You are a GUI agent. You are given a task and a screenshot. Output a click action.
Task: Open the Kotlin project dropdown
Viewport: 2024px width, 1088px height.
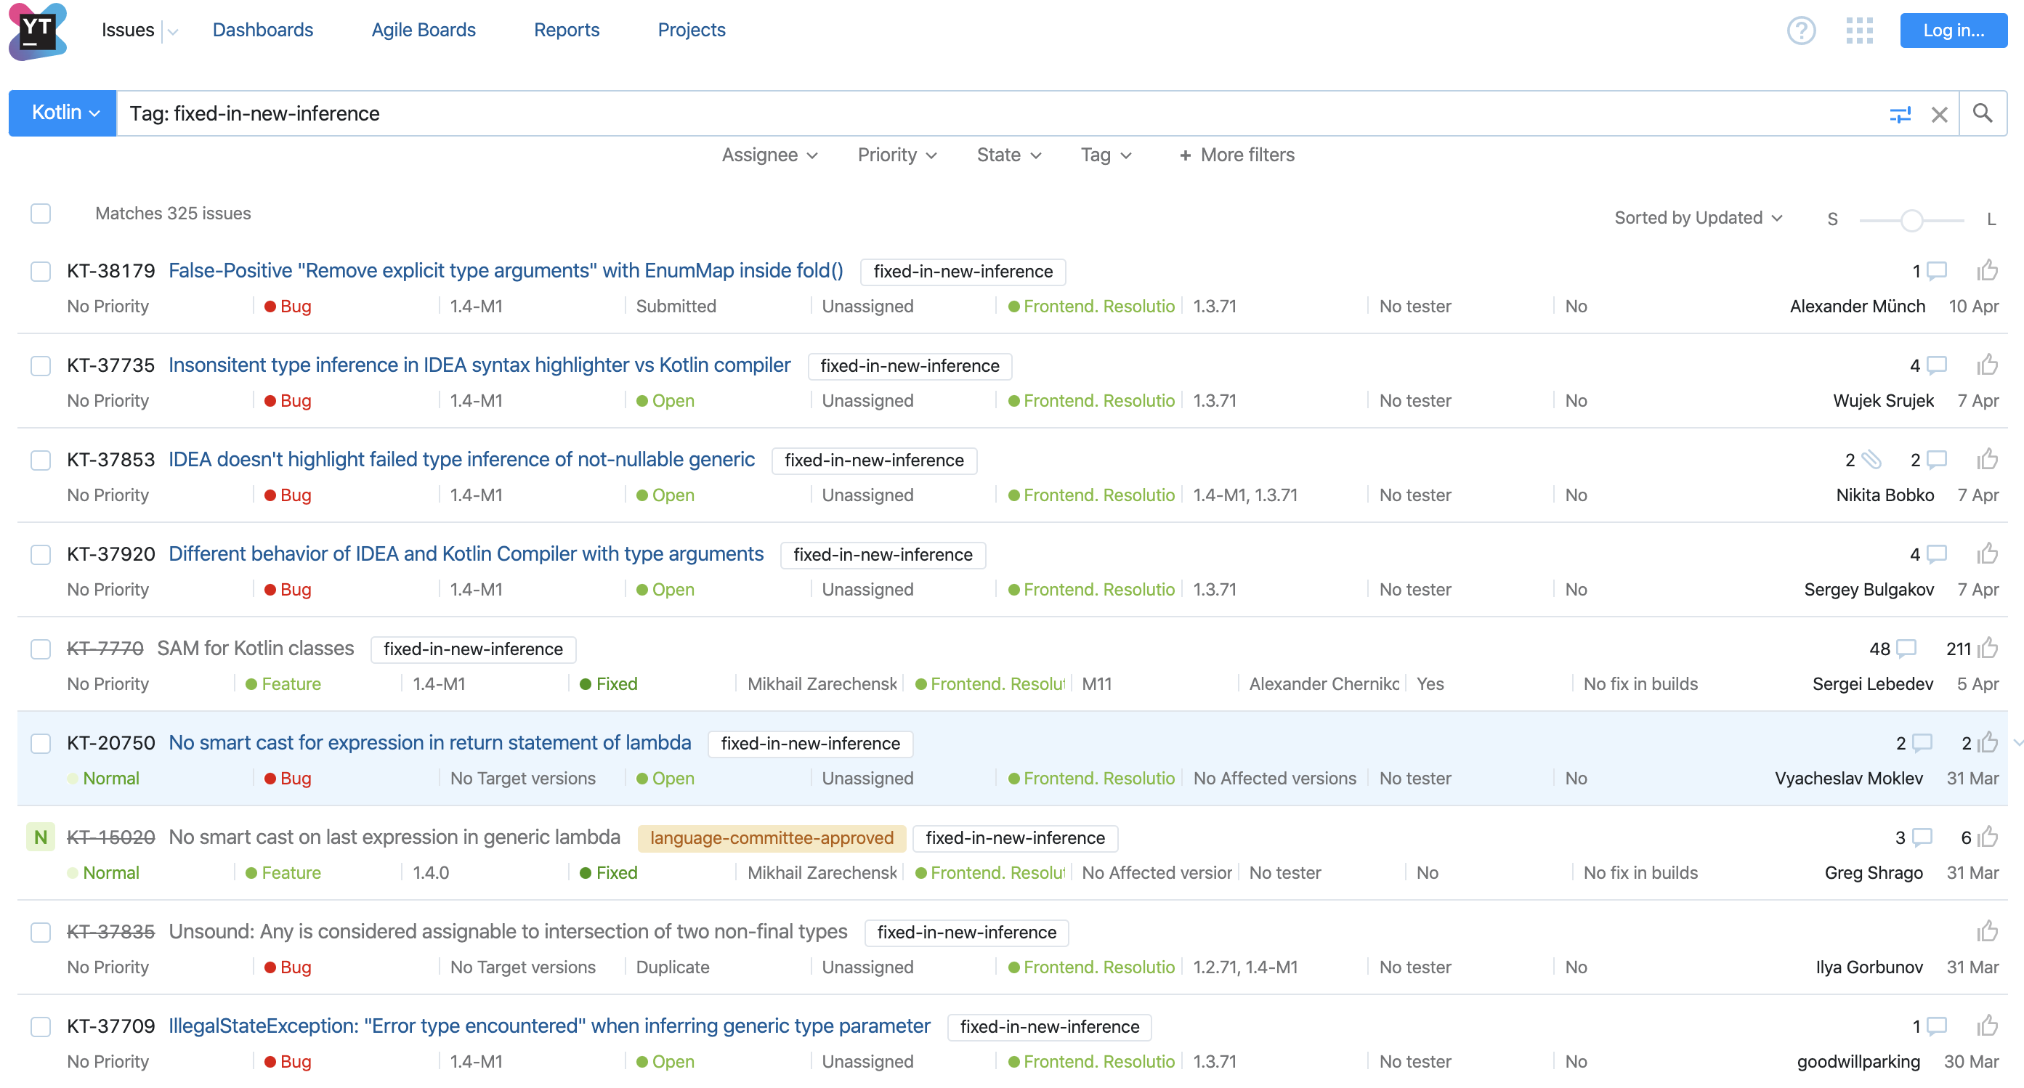tap(63, 113)
